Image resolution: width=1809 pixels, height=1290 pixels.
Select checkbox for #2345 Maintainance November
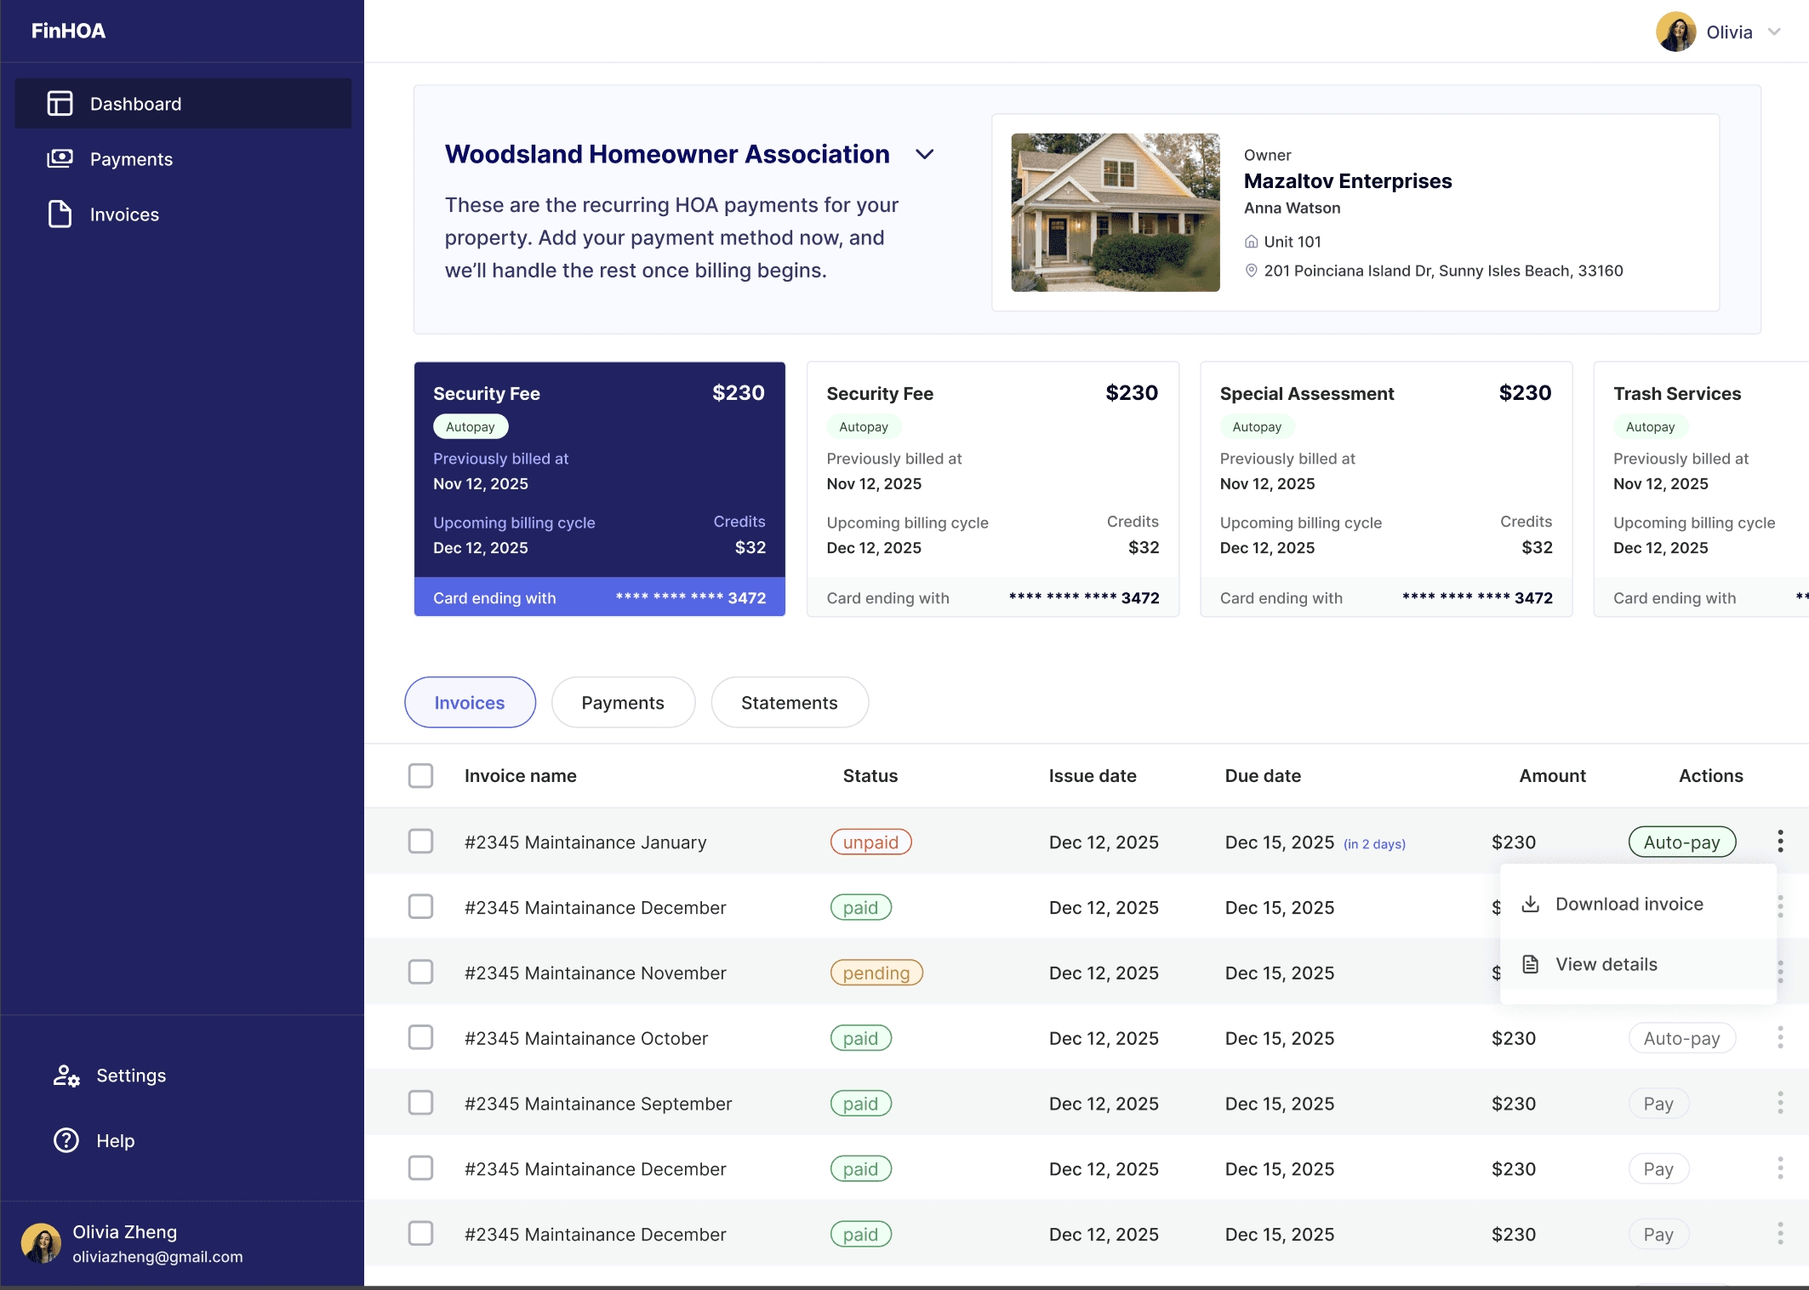(420, 972)
